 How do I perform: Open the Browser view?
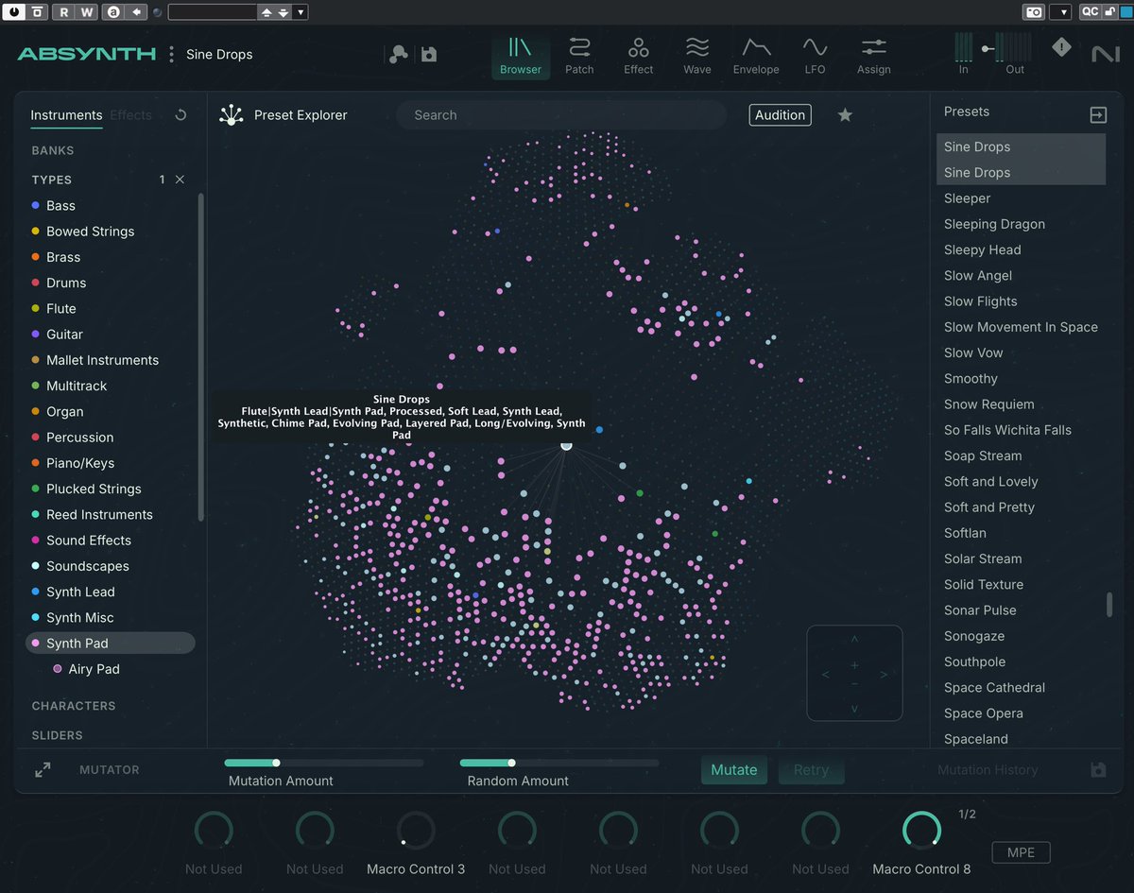(x=521, y=56)
